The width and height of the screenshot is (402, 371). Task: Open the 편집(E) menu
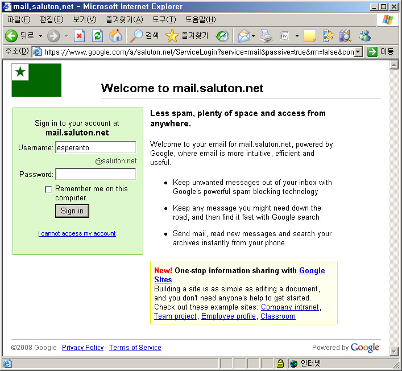click(52, 19)
